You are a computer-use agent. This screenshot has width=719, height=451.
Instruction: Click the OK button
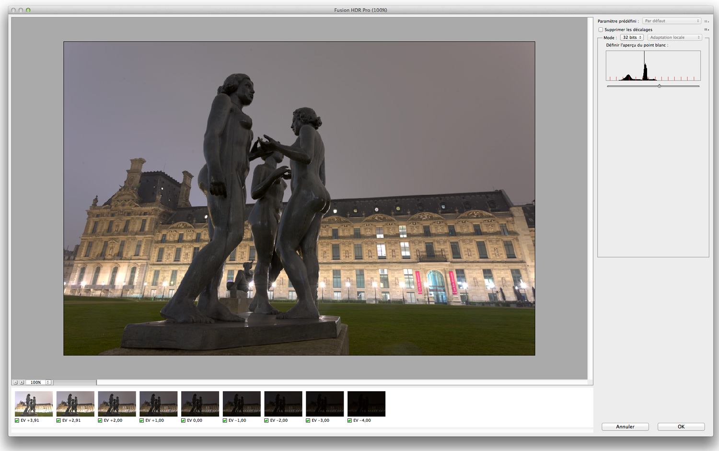(x=681, y=427)
